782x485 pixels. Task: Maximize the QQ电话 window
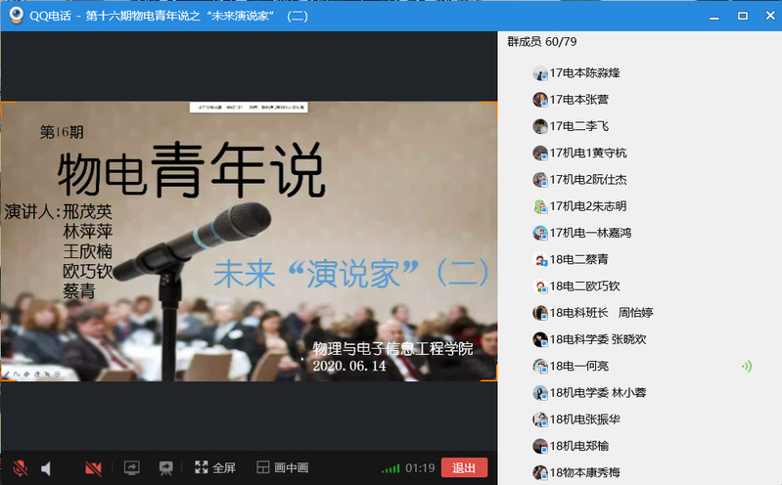pyautogui.click(x=742, y=15)
